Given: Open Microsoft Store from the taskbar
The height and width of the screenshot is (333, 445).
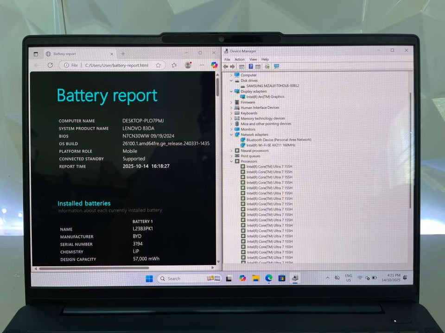Looking at the screenshot, I should click(281, 278).
